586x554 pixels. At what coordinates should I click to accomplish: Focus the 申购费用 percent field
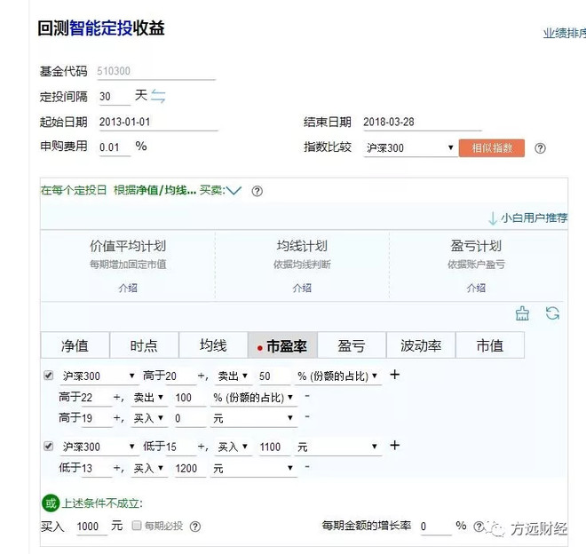point(115,147)
